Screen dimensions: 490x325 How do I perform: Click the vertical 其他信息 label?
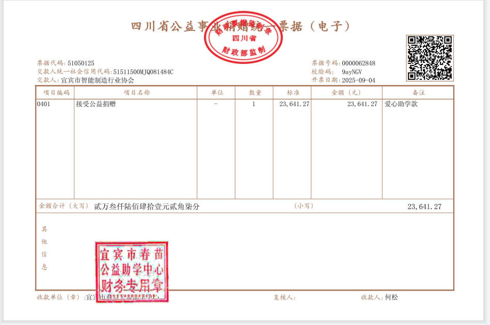pos(44,248)
